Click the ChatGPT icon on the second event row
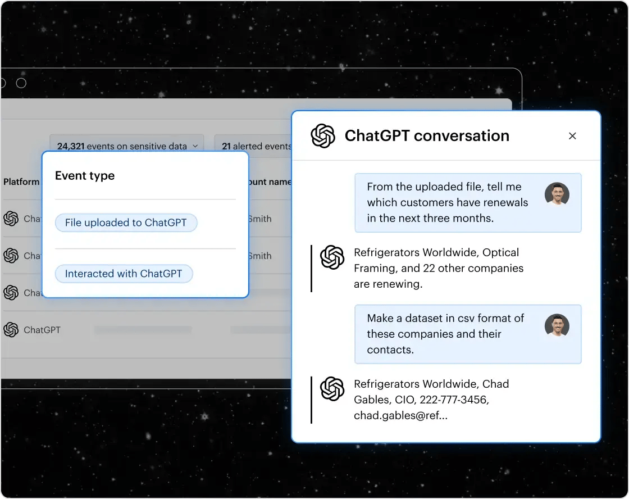Screen dimensions: 629x499 [10, 256]
